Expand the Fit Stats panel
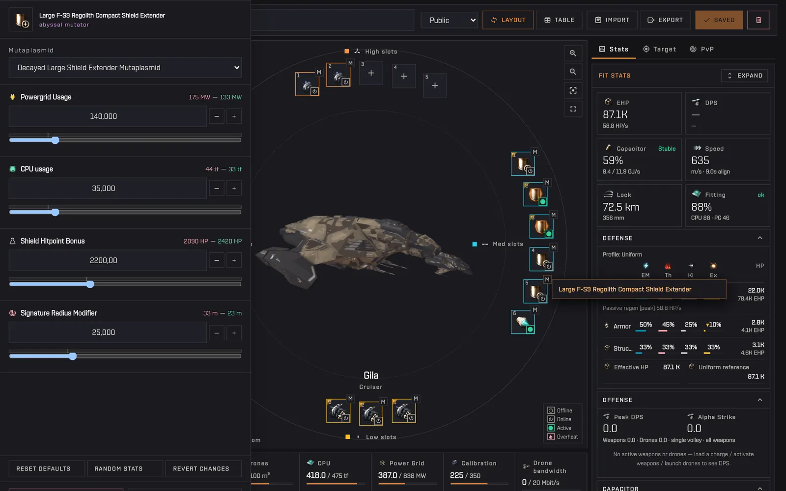Screen dimensions: 786x491 pos(745,76)
